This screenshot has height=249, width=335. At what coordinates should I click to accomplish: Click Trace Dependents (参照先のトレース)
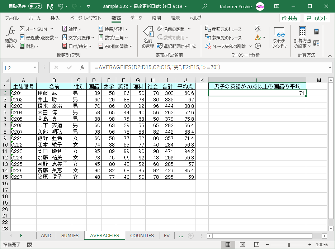point(223,38)
